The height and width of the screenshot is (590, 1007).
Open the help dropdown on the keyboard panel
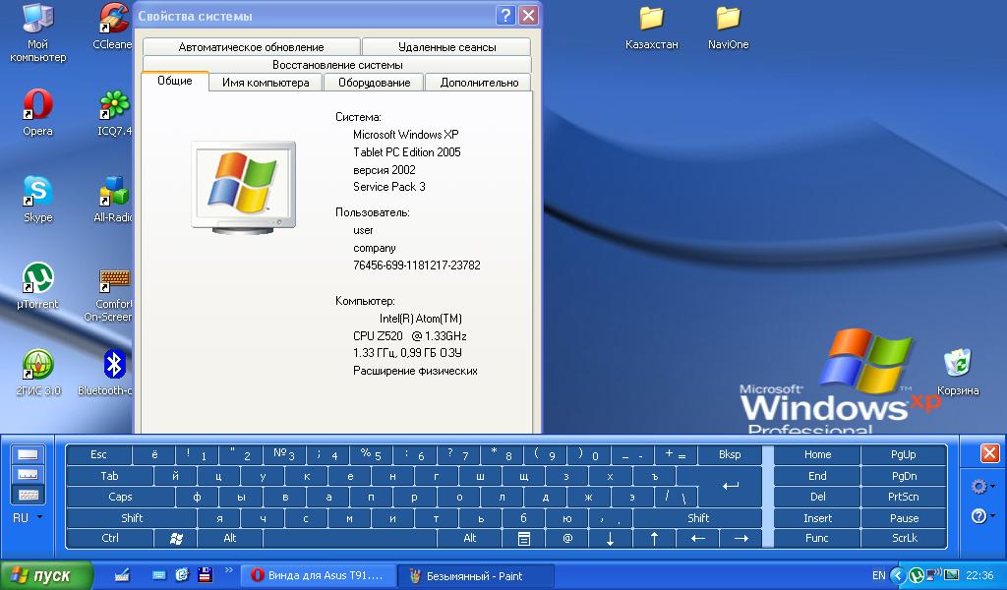(x=982, y=515)
